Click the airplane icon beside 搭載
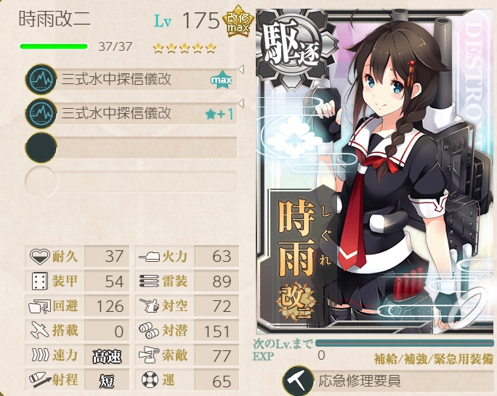The height and width of the screenshot is (396, 497). 40,330
